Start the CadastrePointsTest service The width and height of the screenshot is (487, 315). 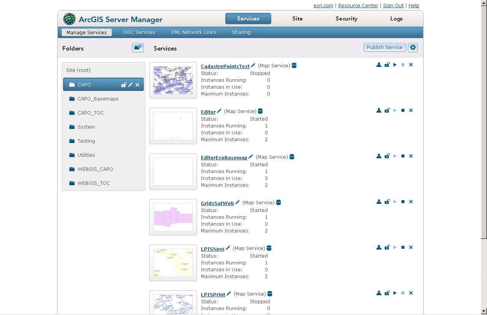(x=395, y=65)
